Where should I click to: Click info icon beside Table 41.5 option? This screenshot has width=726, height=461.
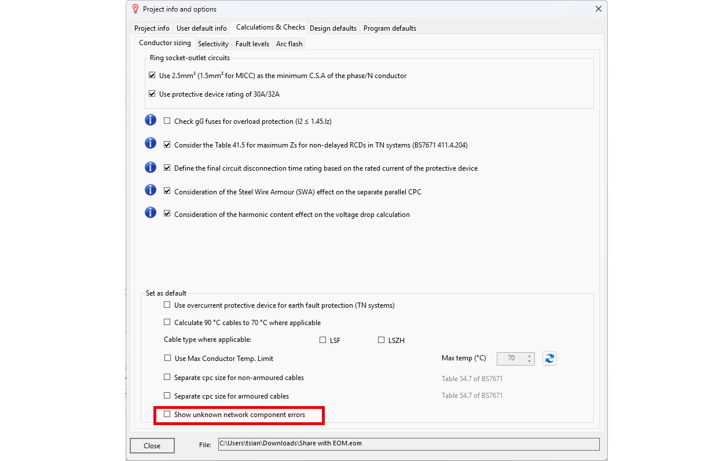151,143
